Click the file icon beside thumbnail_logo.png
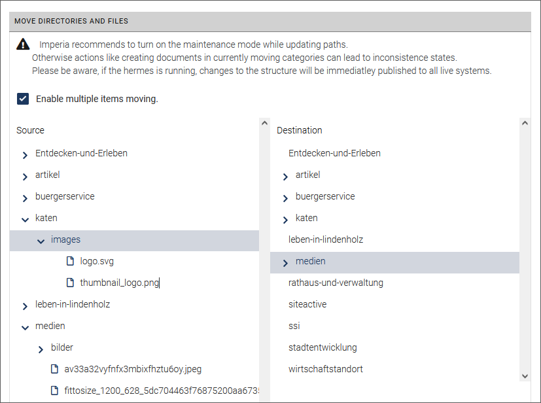 tap(71, 283)
